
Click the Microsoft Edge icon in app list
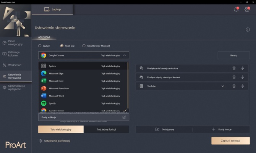tap(44, 74)
